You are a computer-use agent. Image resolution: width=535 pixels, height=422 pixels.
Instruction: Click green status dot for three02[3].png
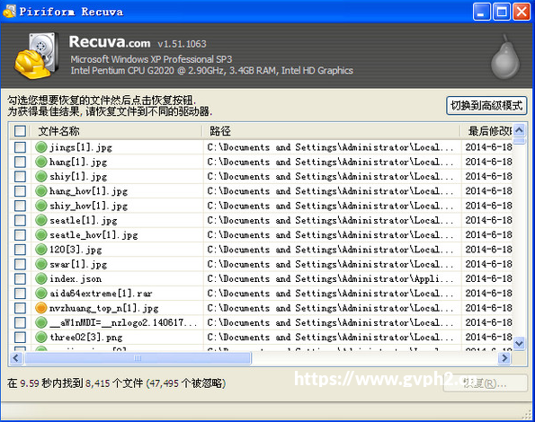point(41,338)
